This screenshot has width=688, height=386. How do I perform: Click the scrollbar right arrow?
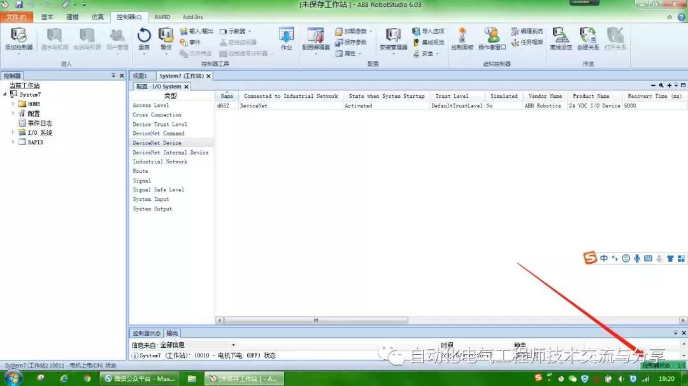(683, 321)
